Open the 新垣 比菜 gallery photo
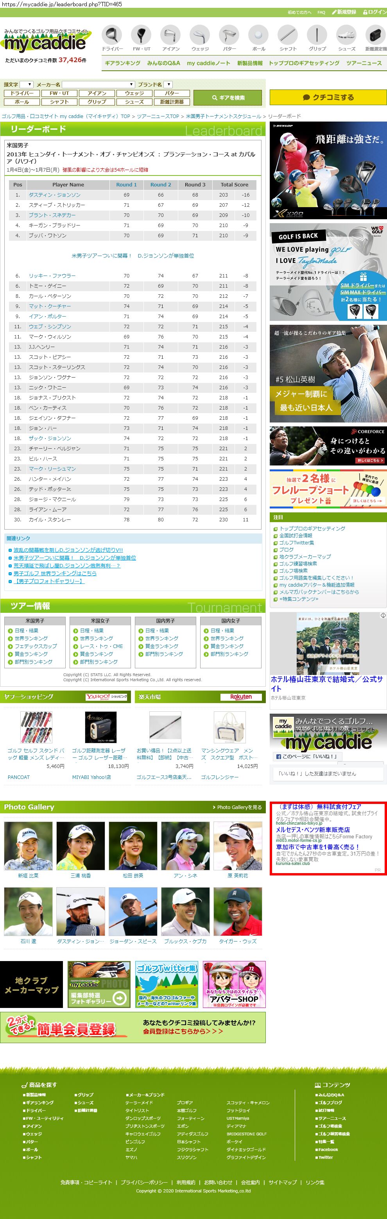This screenshot has width=387, height=1219. (x=29, y=846)
